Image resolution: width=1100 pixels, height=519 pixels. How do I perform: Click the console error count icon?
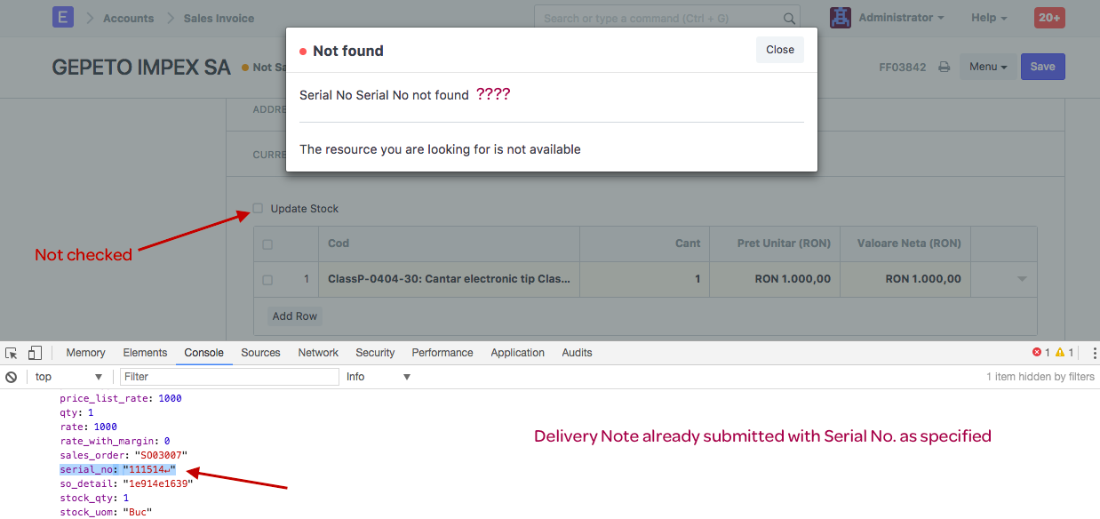(1037, 353)
